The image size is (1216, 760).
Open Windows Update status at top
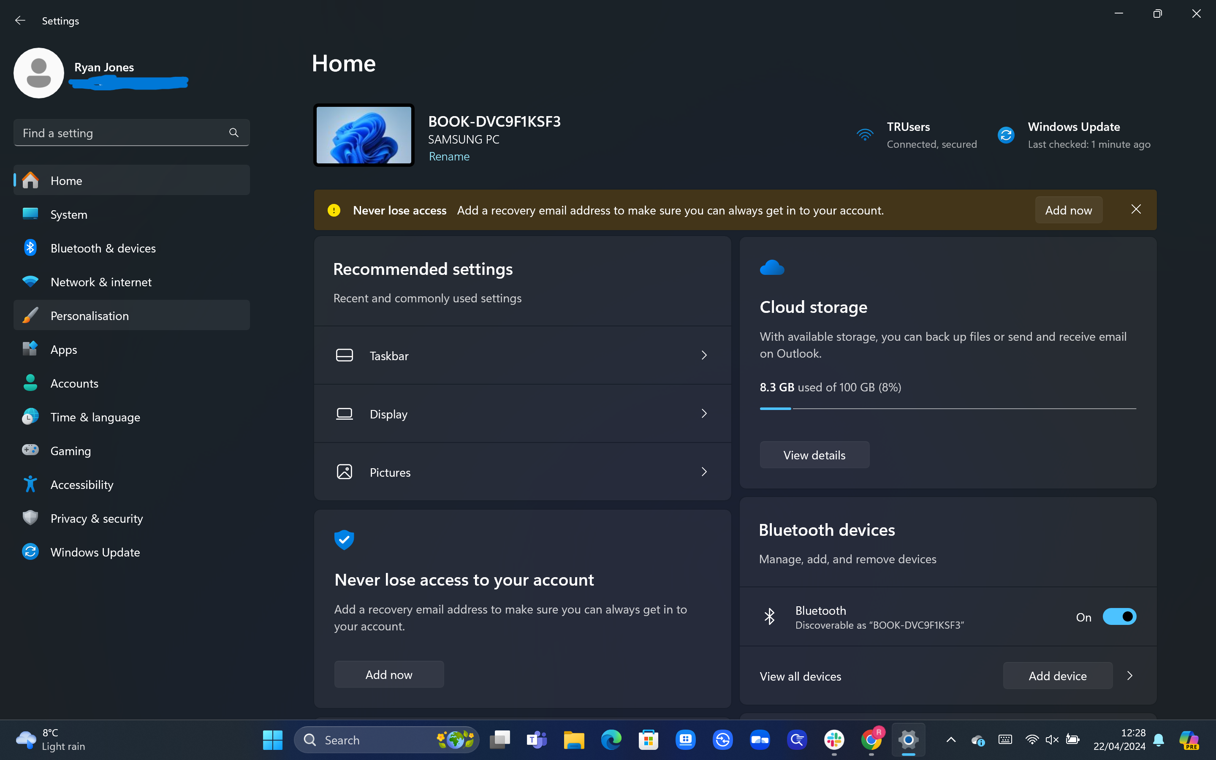1074,135
